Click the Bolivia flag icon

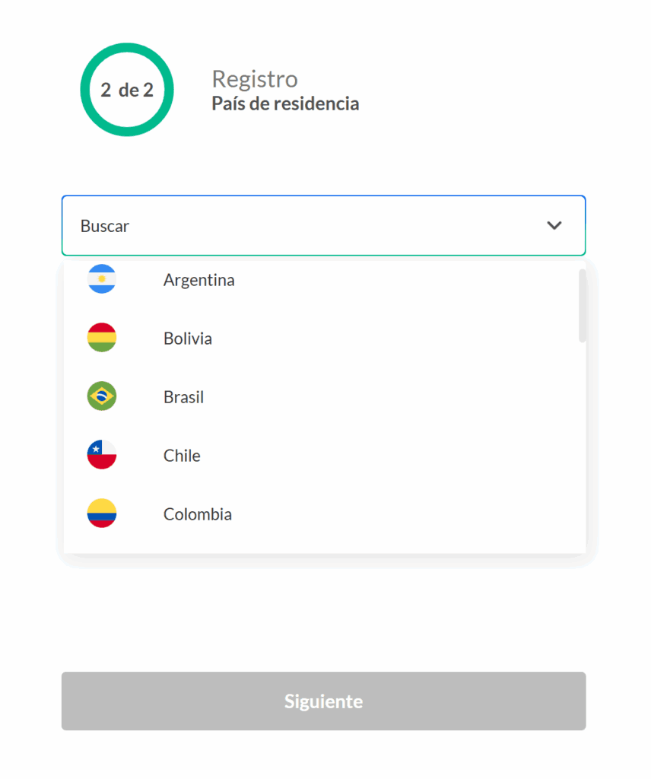[102, 338]
